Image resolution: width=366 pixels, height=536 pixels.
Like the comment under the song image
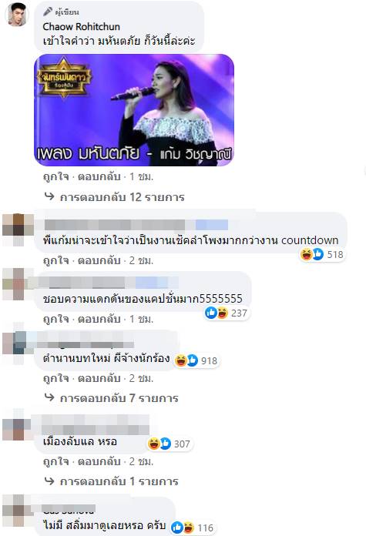pyautogui.click(x=55, y=176)
